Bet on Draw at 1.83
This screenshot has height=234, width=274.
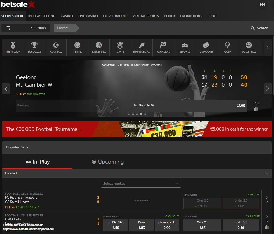pyautogui.click(x=142, y=225)
